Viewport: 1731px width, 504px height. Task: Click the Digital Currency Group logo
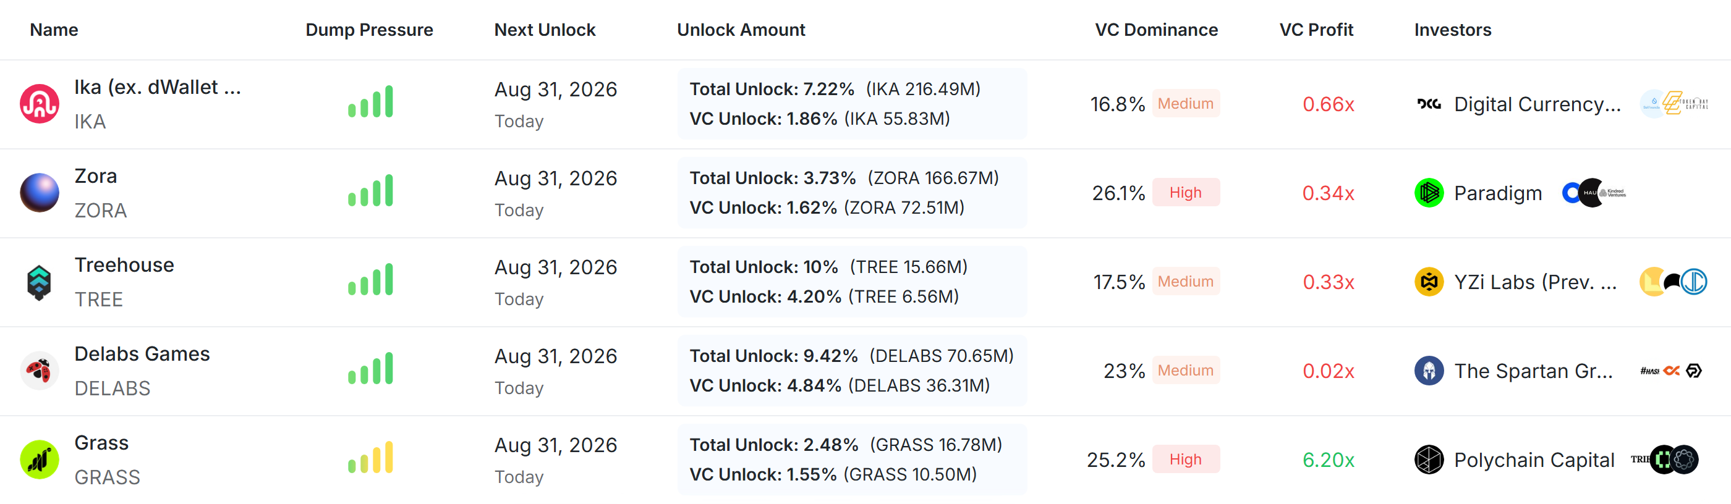point(1429,104)
